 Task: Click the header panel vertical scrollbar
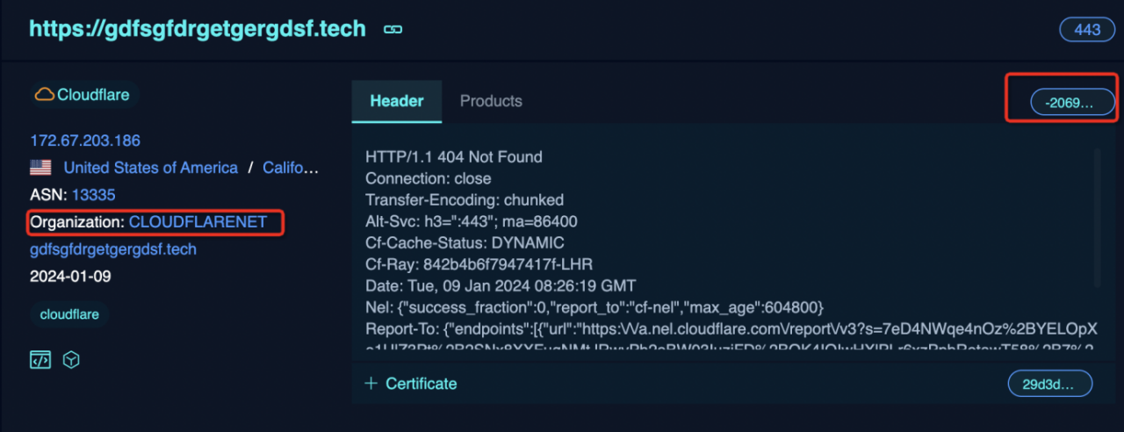point(1097,217)
